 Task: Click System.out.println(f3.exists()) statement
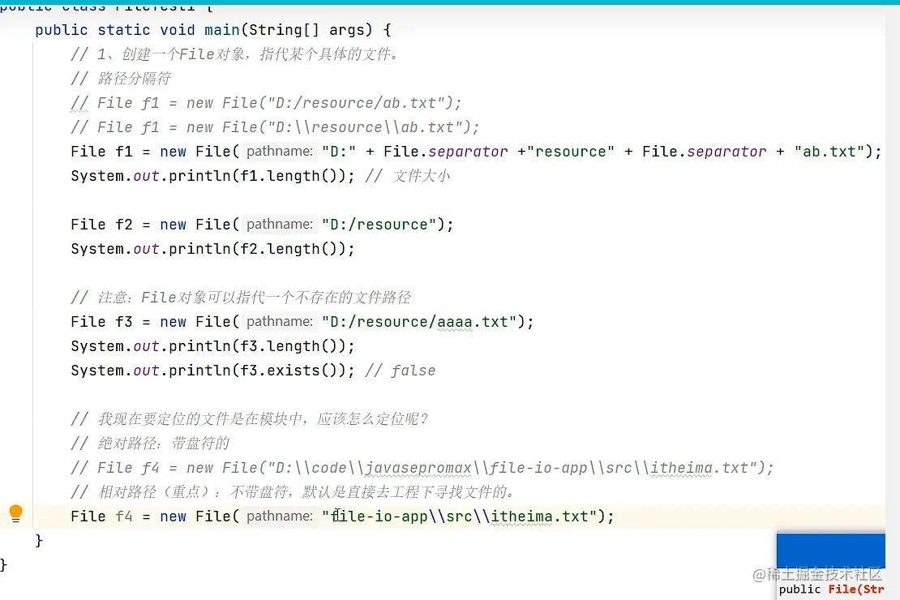[x=212, y=371]
